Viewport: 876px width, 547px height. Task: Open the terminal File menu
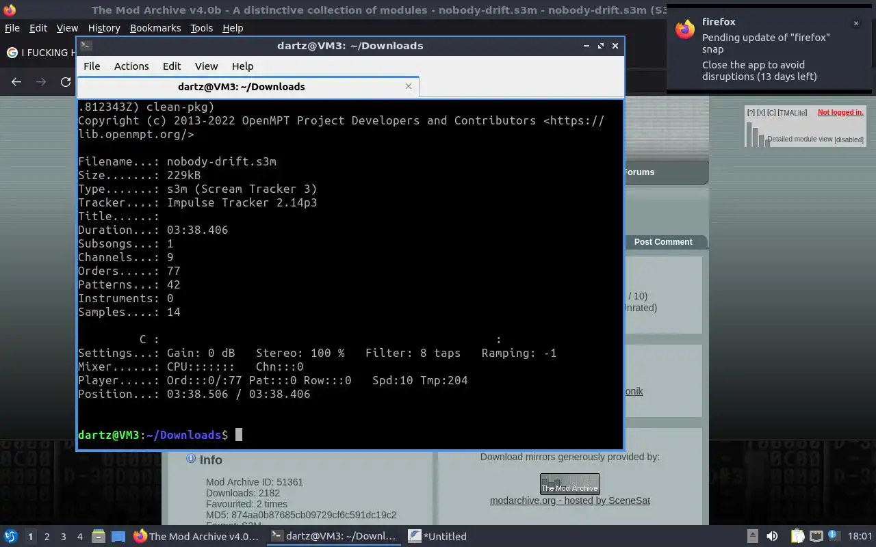(92, 66)
